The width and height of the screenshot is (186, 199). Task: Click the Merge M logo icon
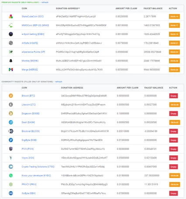point(11,70)
